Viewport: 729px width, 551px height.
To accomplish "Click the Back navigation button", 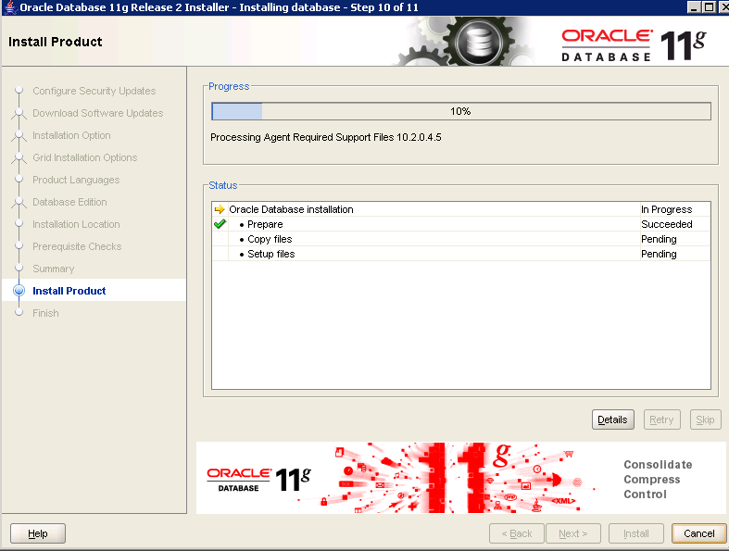I will point(517,533).
